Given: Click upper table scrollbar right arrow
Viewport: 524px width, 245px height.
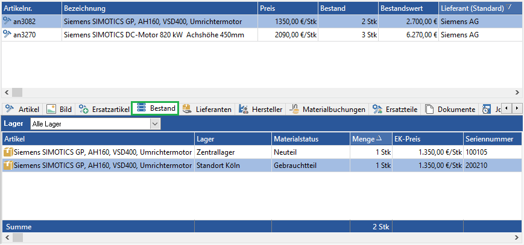Looking at the screenshot, I should (x=517, y=92).
